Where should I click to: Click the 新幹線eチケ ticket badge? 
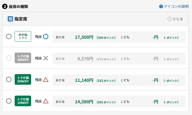[23, 36]
